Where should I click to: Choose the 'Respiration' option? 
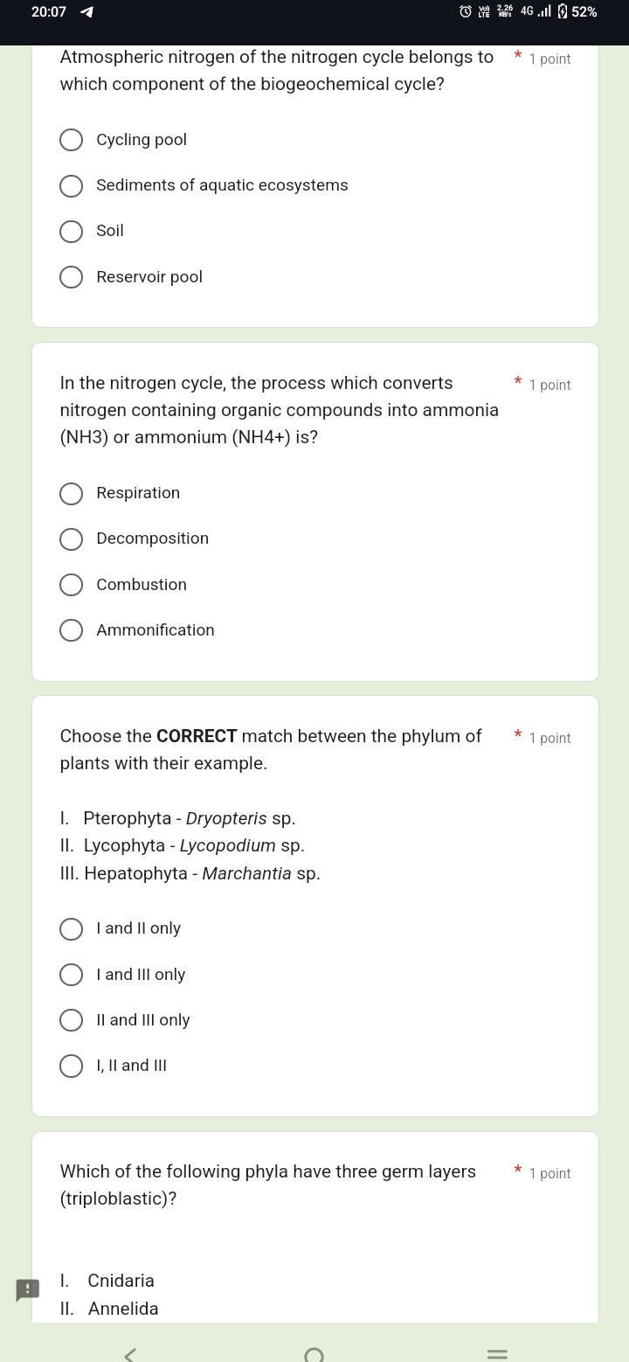pyautogui.click(x=72, y=494)
